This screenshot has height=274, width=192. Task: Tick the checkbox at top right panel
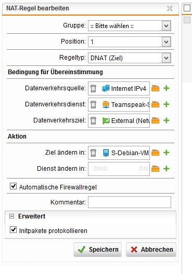[187, 8]
